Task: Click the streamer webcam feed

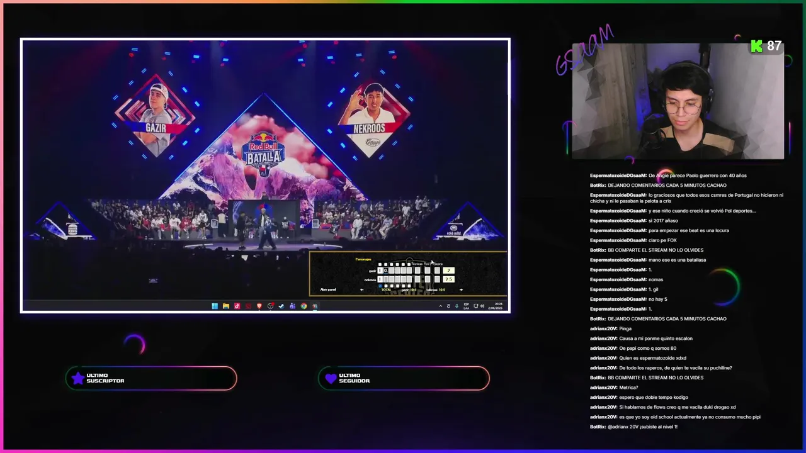Action: pyautogui.click(x=678, y=101)
